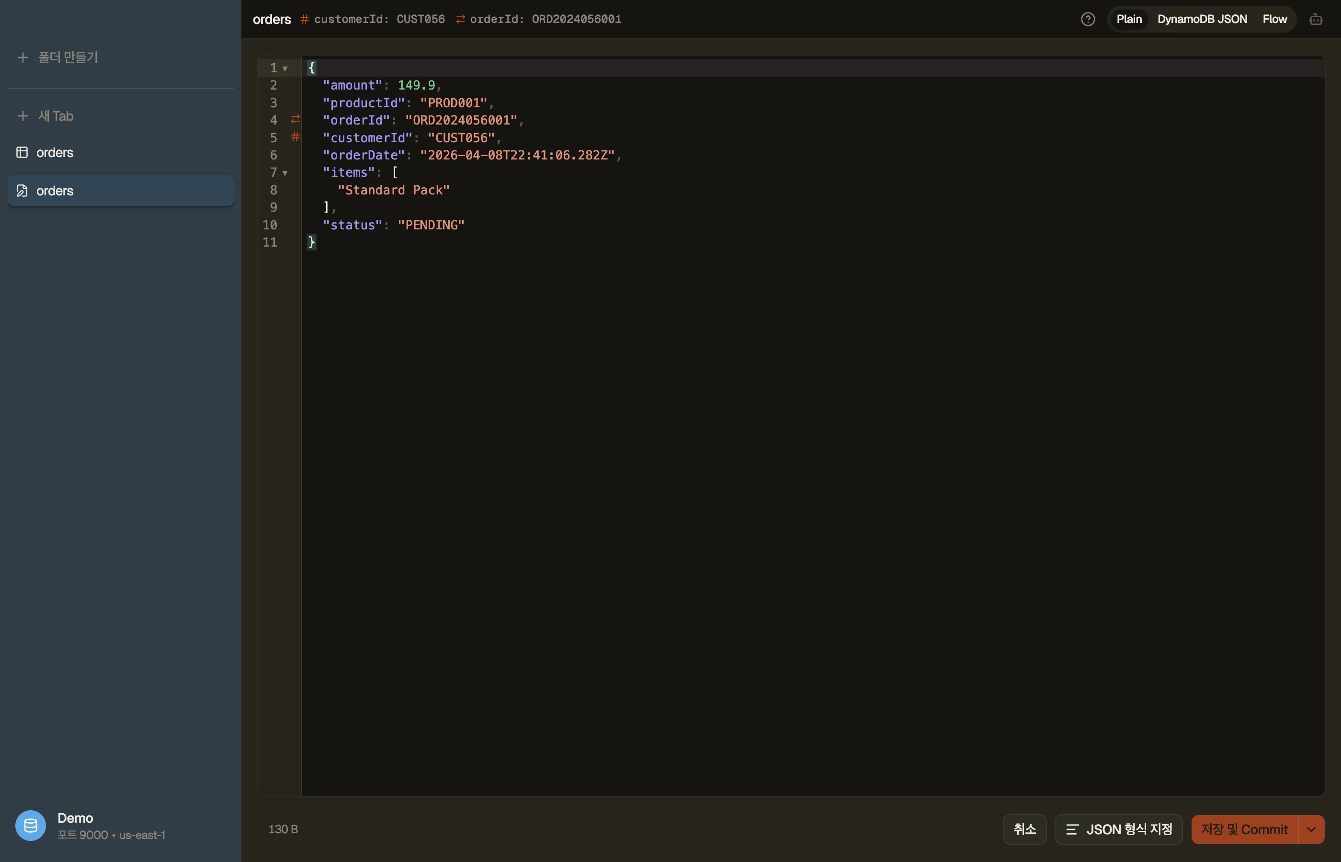Viewport: 1341px width, 862px height.
Task: Click the orderDate timestamp value
Action: [x=517, y=155]
